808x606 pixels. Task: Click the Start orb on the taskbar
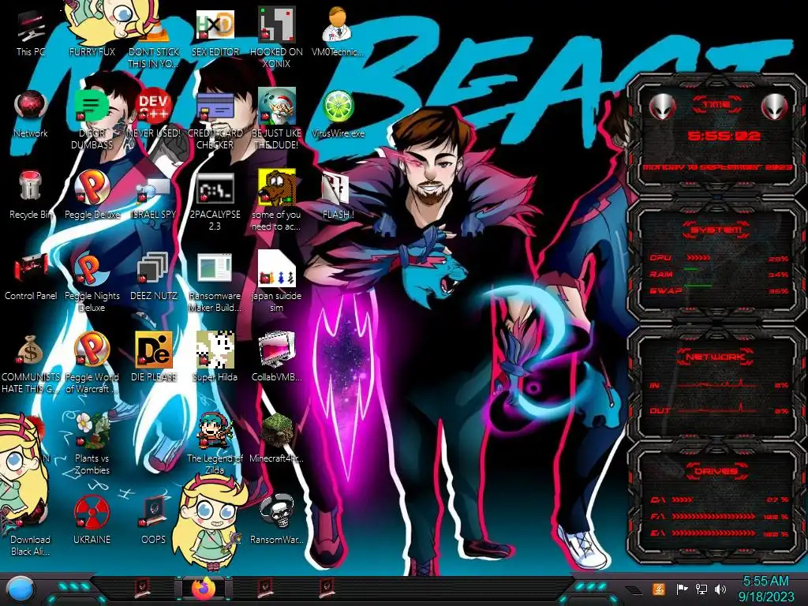pos(20,589)
